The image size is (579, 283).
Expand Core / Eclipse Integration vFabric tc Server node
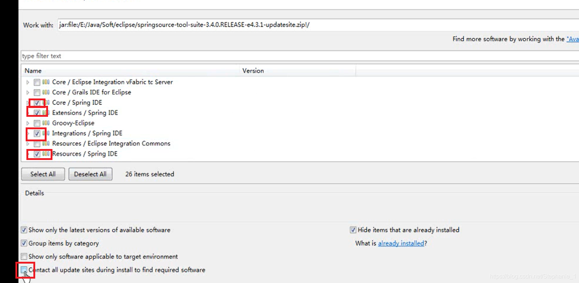28,82
